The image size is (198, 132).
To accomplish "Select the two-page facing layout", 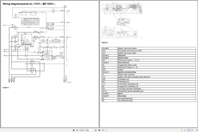I will pyautogui.click(x=189, y=130).
